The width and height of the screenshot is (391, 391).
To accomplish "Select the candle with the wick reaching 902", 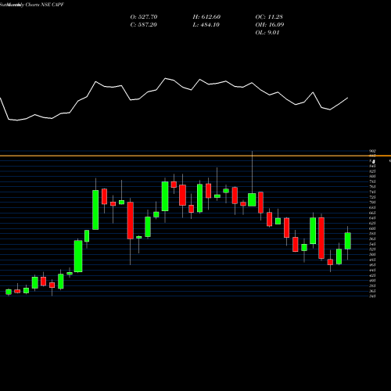I will point(252,200).
